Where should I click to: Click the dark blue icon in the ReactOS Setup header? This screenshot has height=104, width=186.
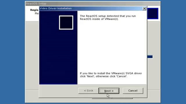pyautogui.click(x=153, y=14)
